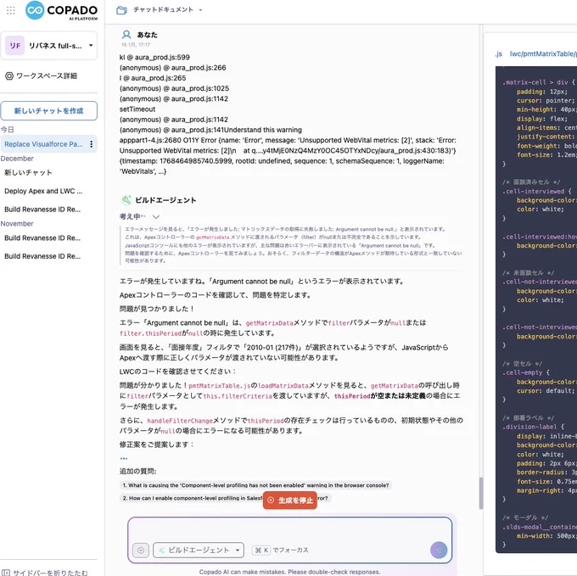
Task: Collapse the 考え中 thinking section chevron
Action: (156, 216)
